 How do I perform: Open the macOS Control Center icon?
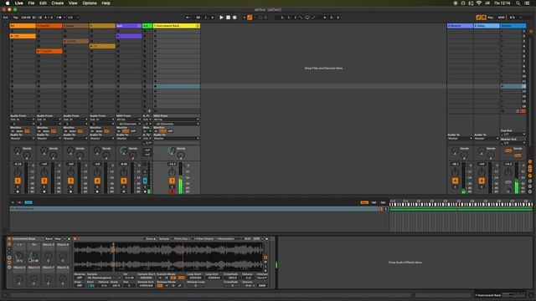coord(527,3)
